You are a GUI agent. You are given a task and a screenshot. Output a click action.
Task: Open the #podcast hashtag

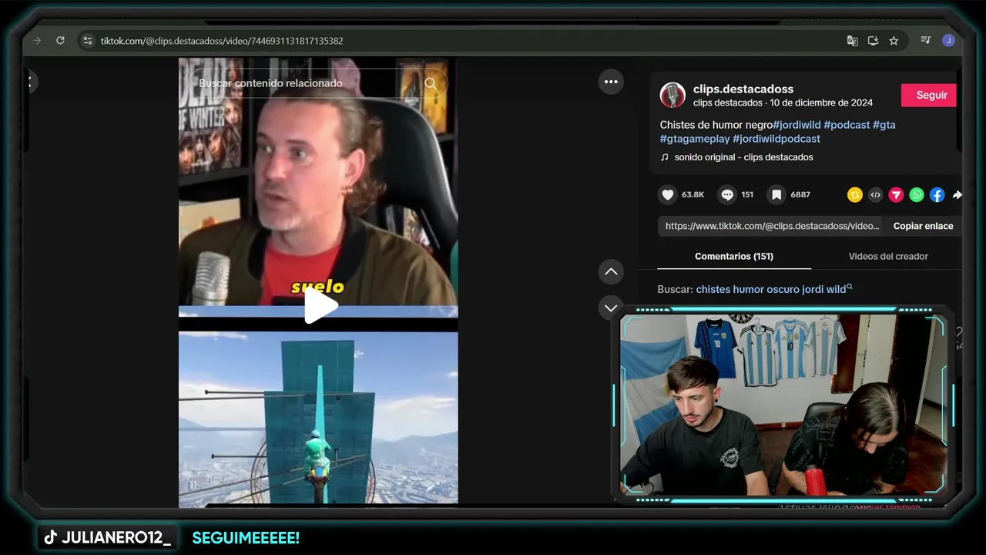tap(847, 125)
